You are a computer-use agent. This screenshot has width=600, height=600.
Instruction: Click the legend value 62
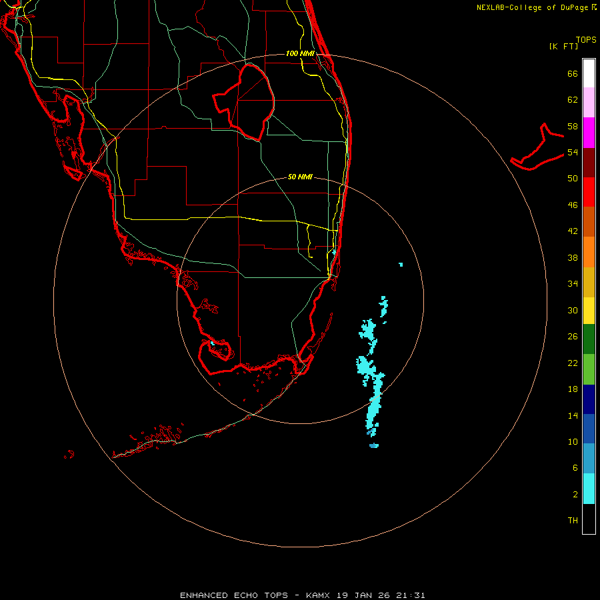573,100
